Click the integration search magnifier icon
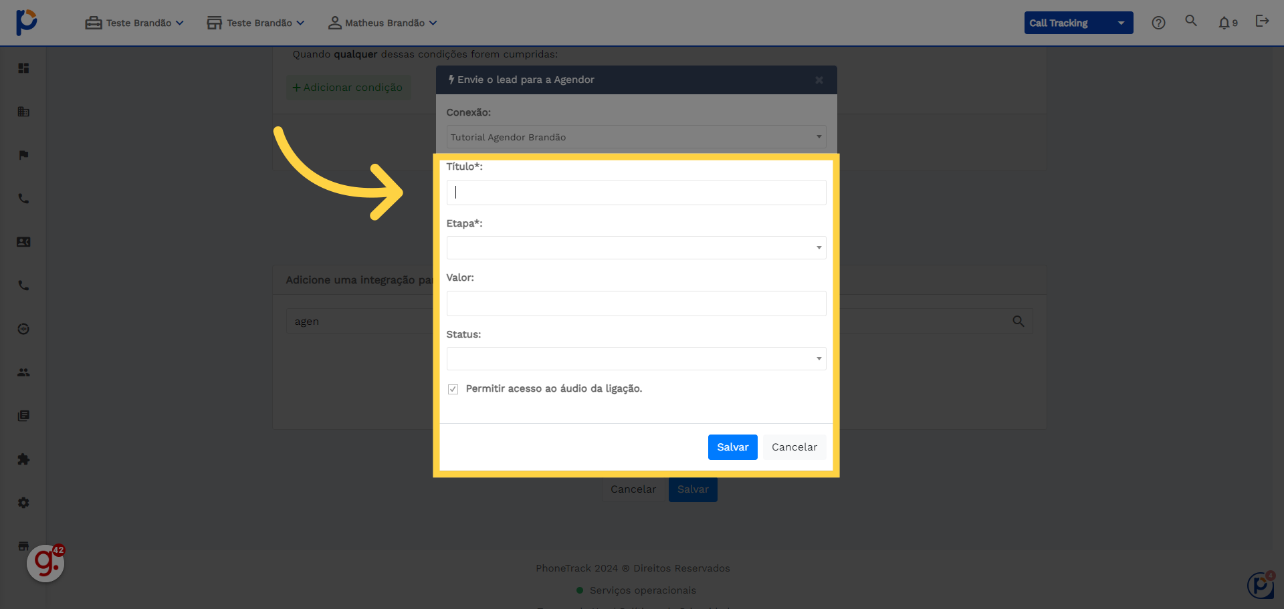This screenshot has height=609, width=1284. [x=1019, y=322]
